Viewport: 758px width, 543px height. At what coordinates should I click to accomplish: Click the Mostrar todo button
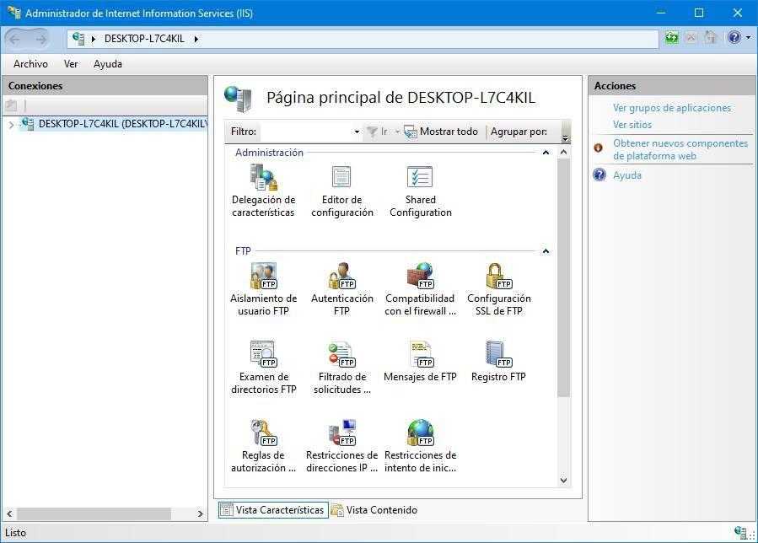(x=441, y=132)
